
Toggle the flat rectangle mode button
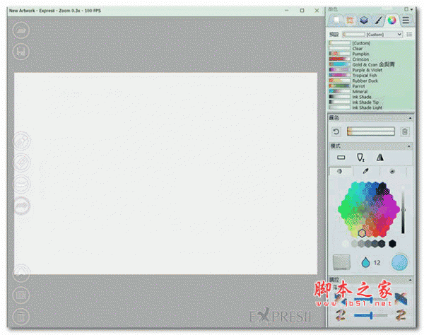[x=341, y=158]
